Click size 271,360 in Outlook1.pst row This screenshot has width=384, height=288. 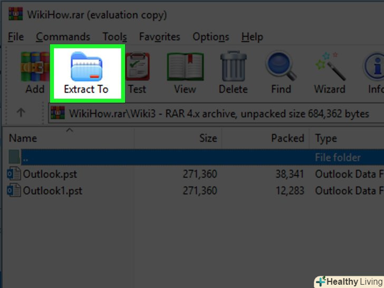(x=200, y=191)
